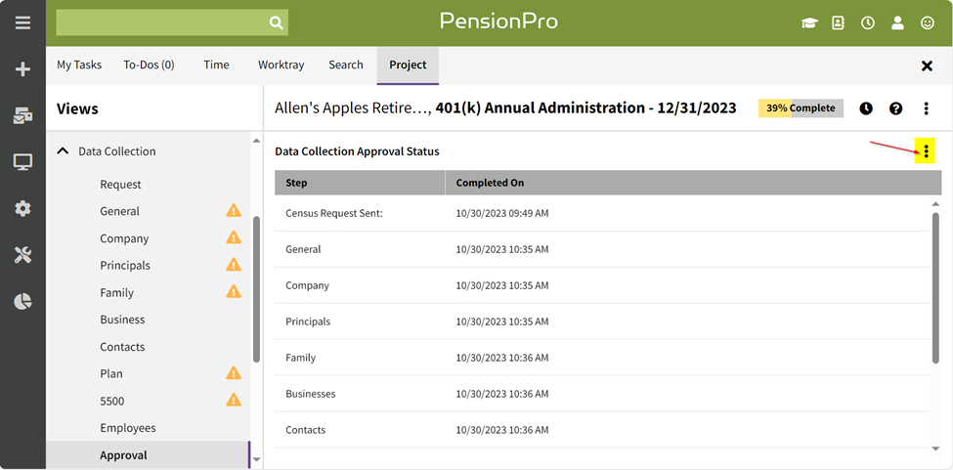Screen dimensions: 953x470
Task: Open the Contacts view in sidebar
Action: [x=122, y=347]
